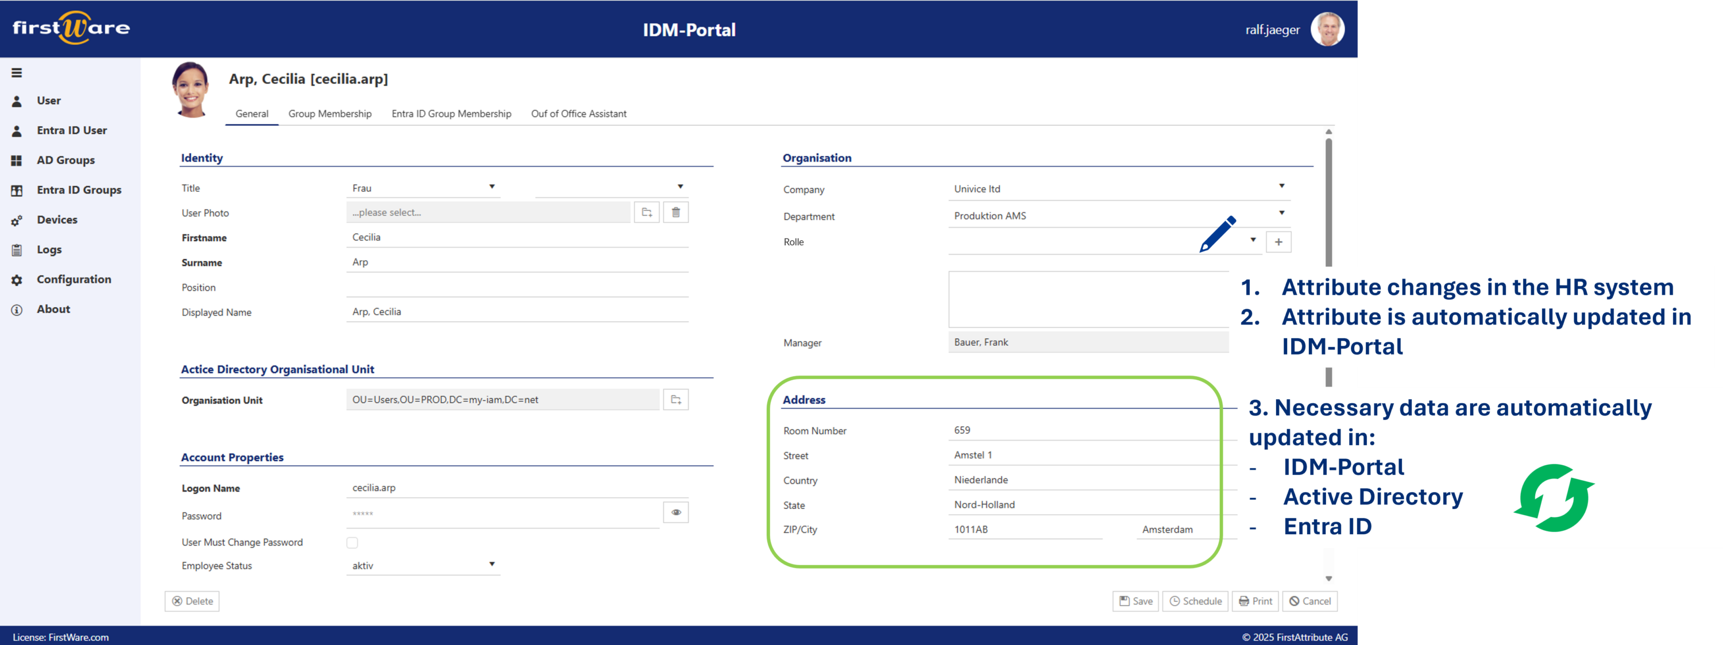Go to User in sidebar
Image resolution: width=1723 pixels, height=645 pixels.
[48, 101]
